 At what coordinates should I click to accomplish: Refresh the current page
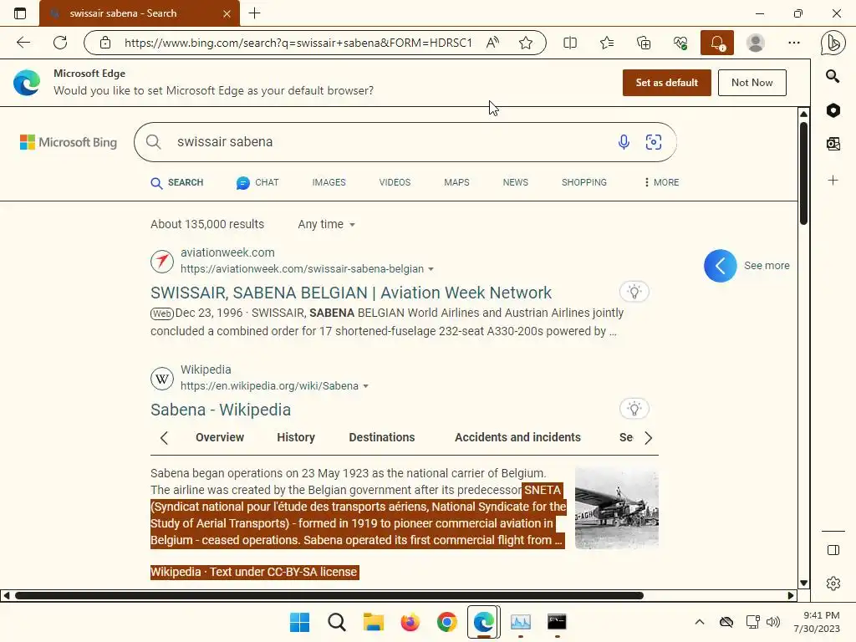tap(60, 43)
